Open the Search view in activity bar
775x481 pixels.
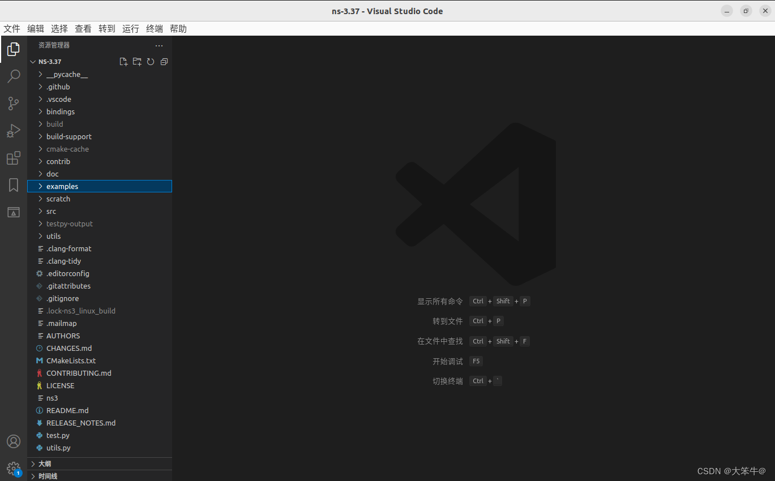coord(14,76)
